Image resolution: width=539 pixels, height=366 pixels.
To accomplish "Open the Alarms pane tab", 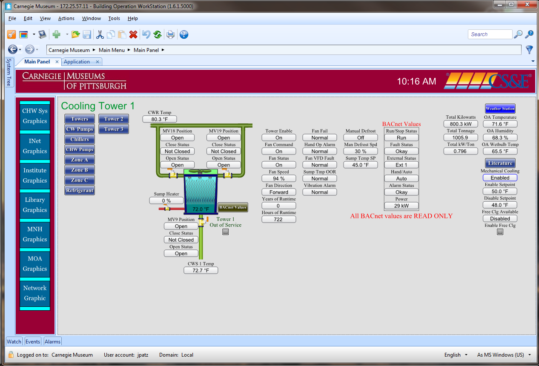I will point(53,341).
